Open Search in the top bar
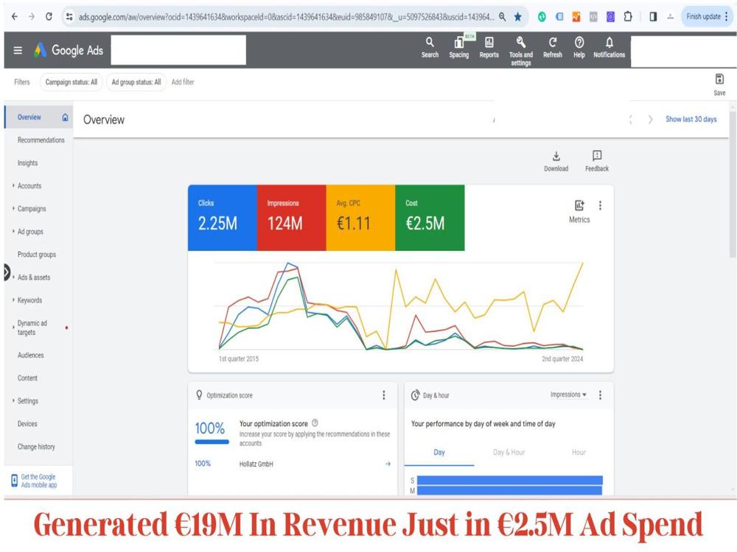 point(430,47)
